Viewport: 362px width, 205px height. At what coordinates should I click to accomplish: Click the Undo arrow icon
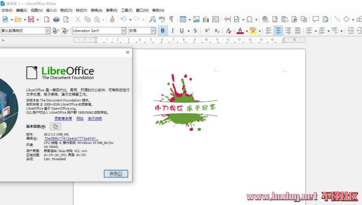point(124,19)
